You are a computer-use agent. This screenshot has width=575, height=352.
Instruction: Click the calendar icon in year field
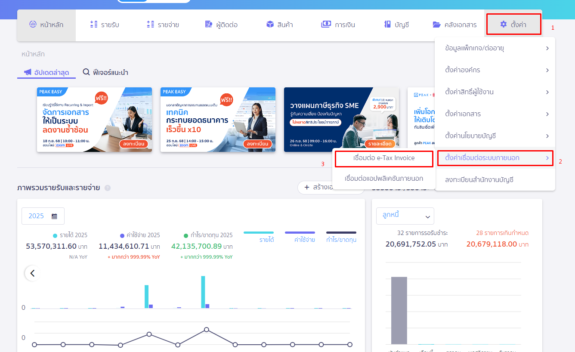[x=54, y=216]
